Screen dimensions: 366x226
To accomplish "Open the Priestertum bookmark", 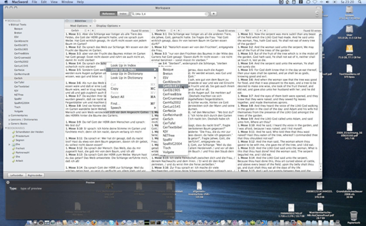I will pyautogui.click(x=22, y=136).
